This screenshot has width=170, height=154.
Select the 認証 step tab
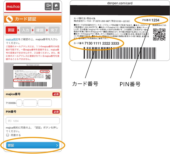11,30
